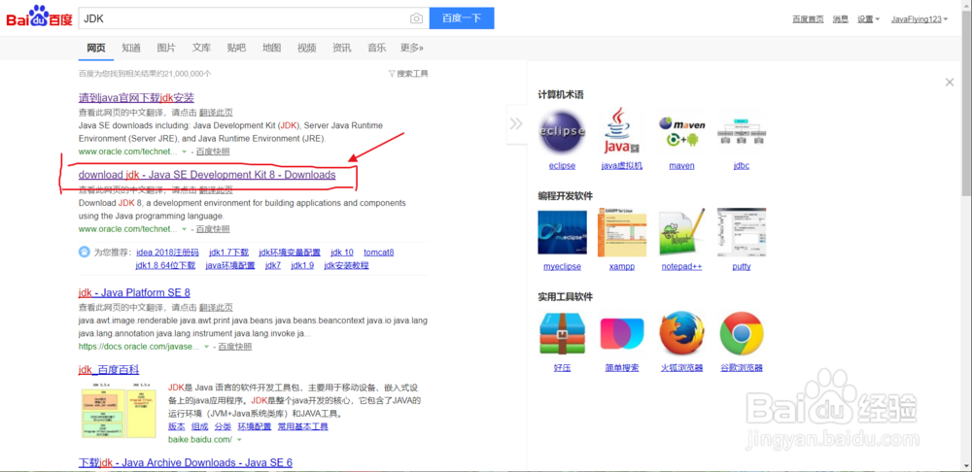972x472 pixels.
Task: Open 百度快照 for docs.oracle.com result
Action: tap(235, 347)
